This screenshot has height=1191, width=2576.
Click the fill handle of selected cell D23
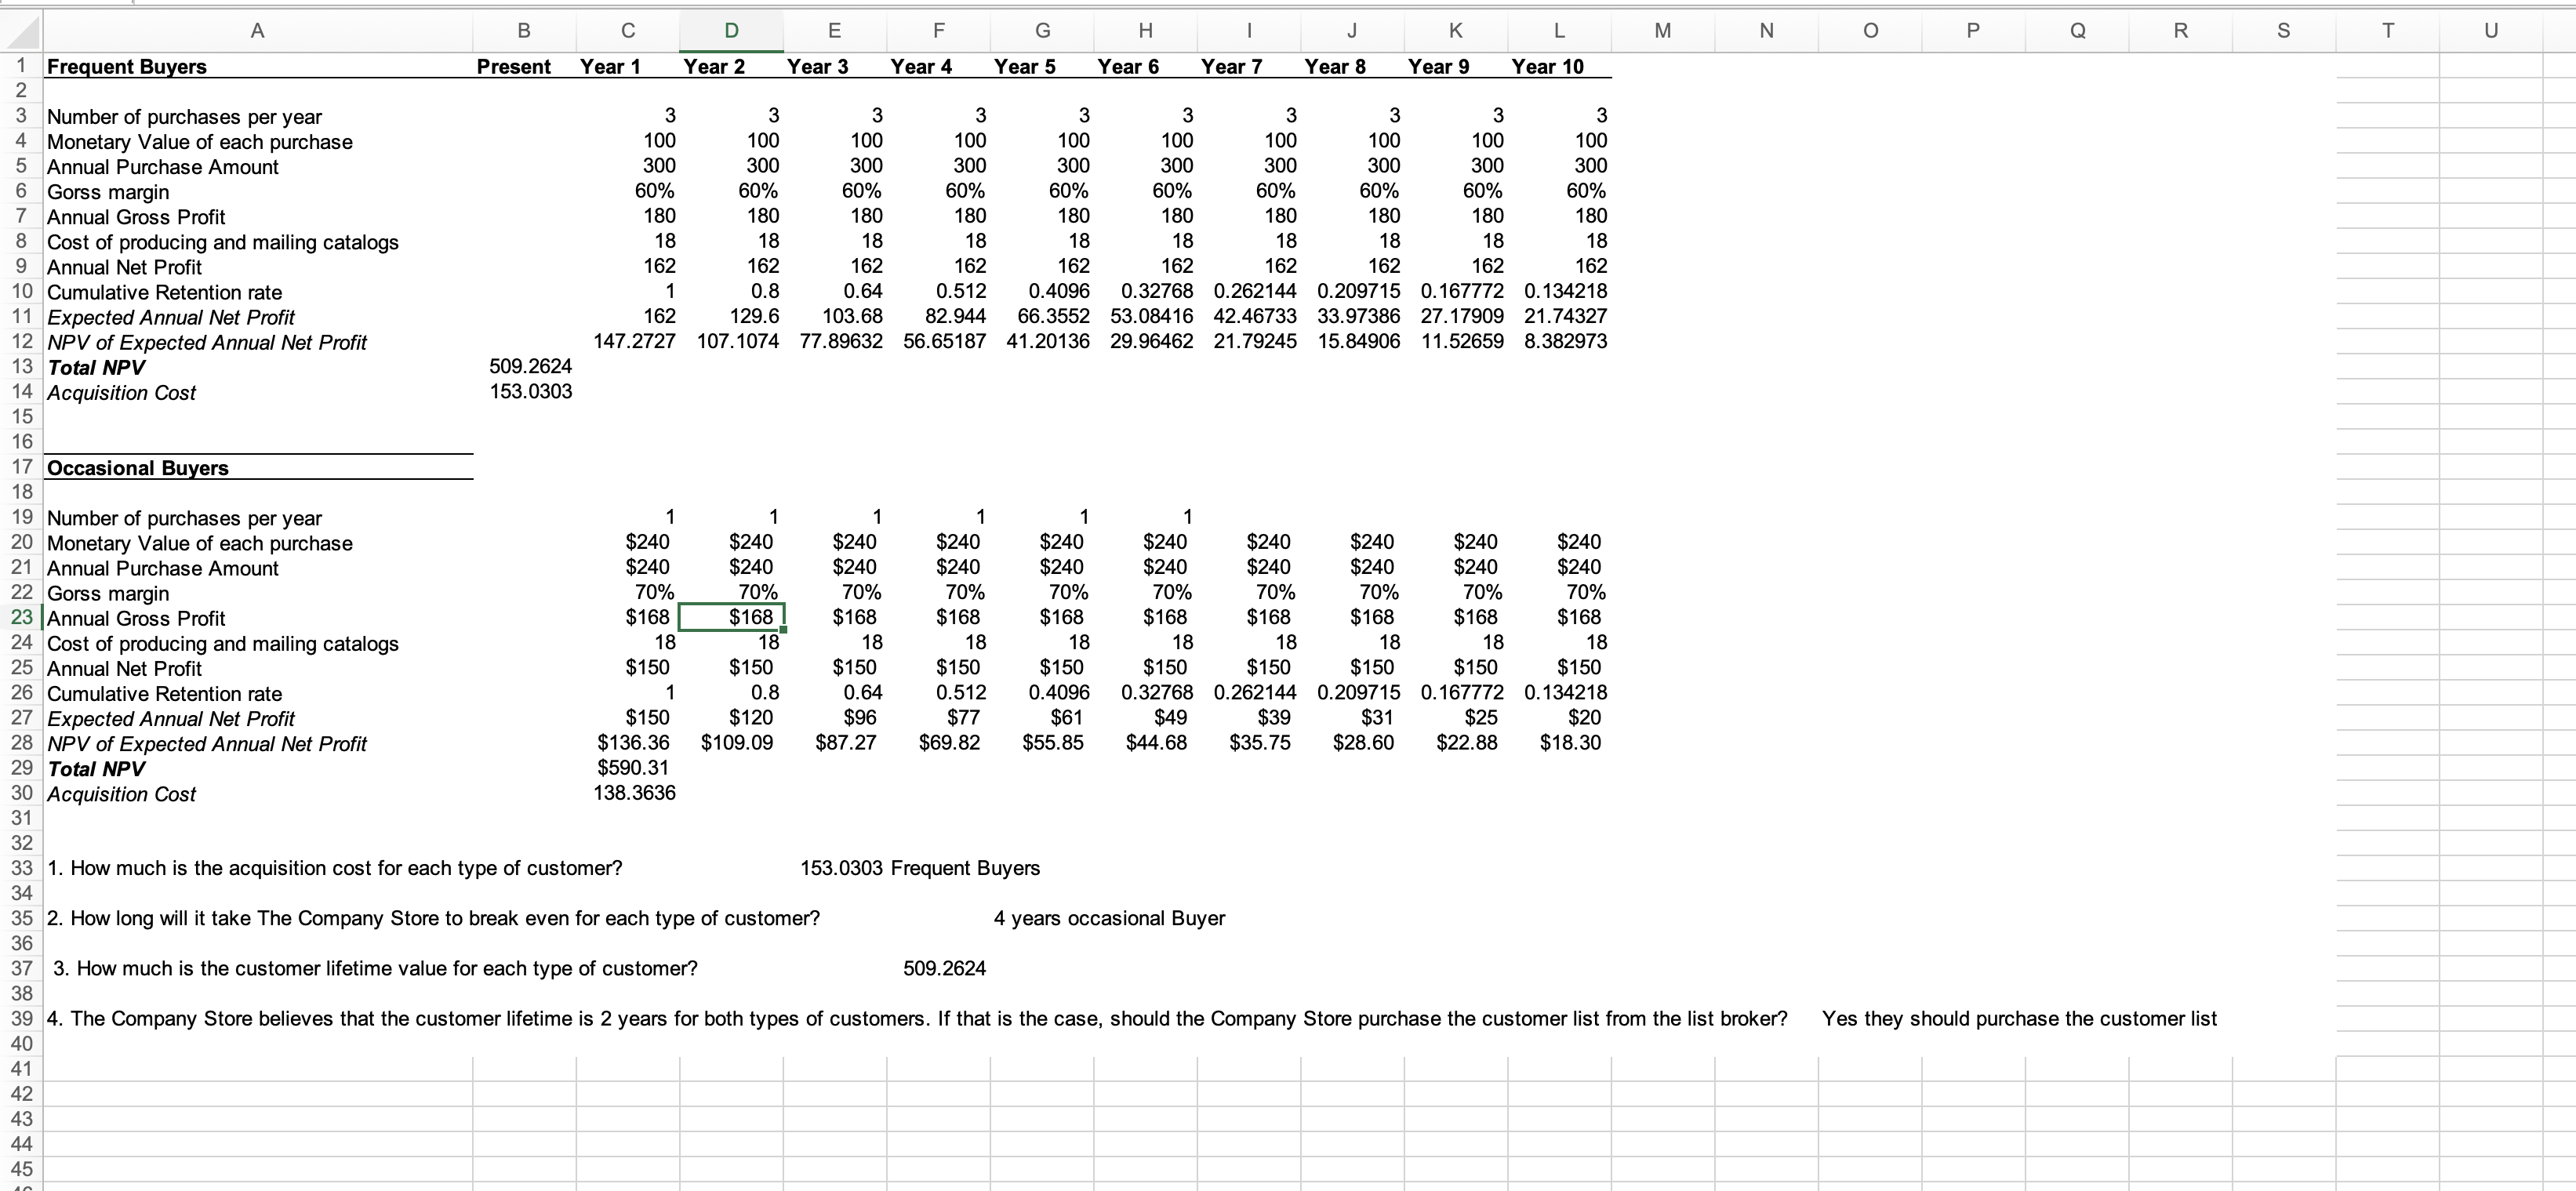(785, 631)
